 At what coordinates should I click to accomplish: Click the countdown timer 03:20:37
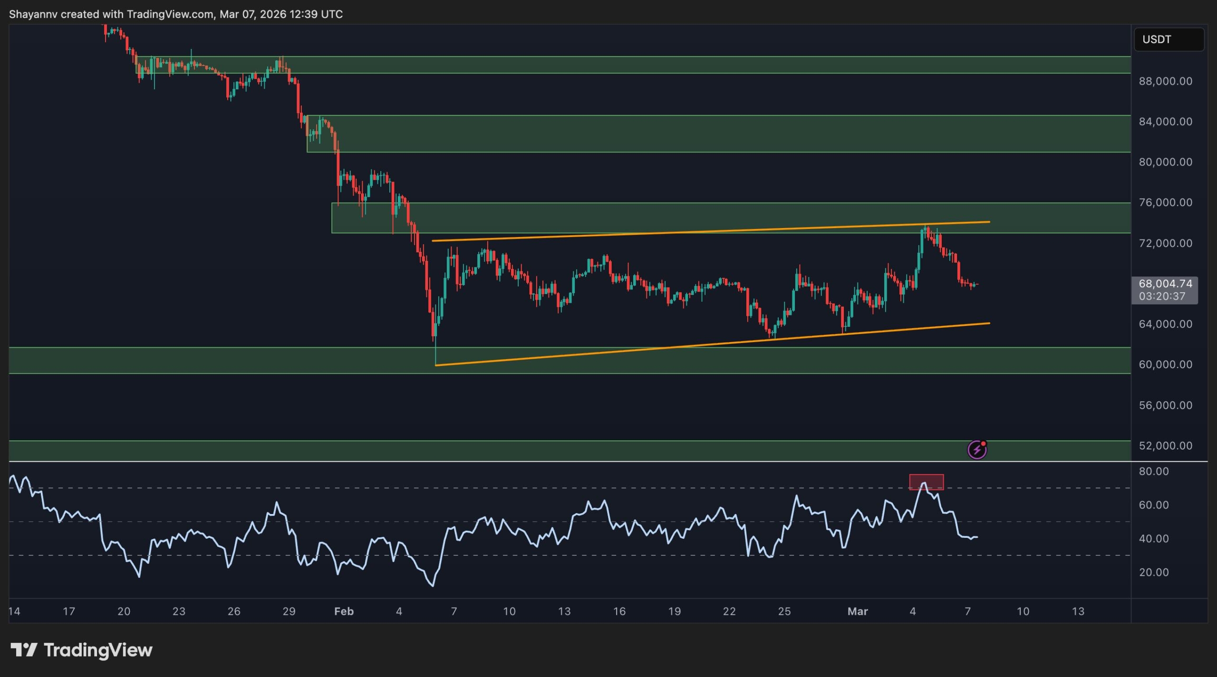coord(1162,296)
